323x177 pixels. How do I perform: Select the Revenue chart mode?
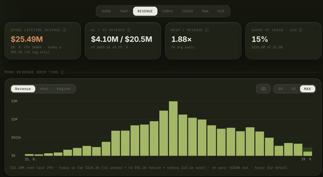pyautogui.click(x=23, y=88)
